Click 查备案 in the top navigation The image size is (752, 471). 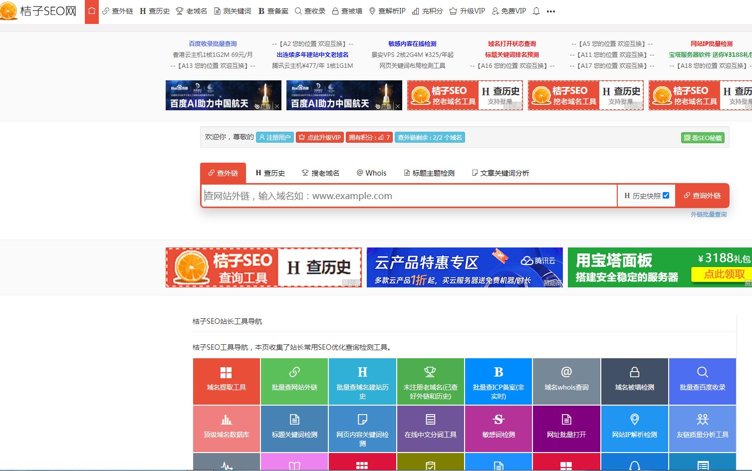coord(273,11)
